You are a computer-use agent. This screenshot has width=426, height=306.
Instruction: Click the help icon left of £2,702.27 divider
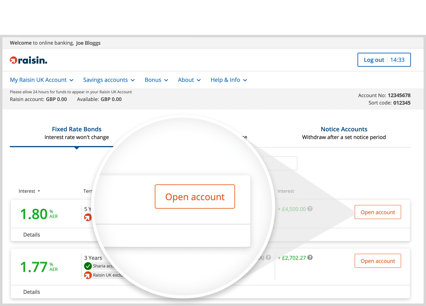click(268, 257)
